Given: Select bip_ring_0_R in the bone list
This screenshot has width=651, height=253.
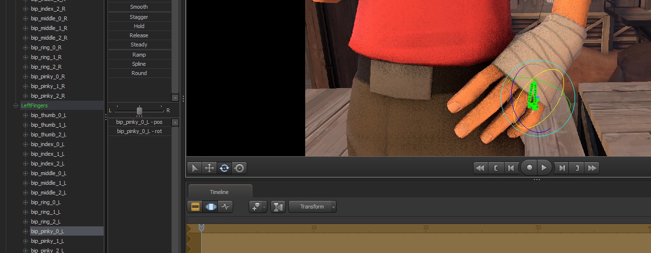Looking at the screenshot, I should 46,47.
